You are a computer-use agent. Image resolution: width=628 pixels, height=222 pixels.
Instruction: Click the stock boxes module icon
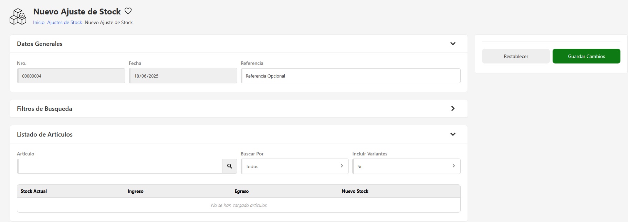point(18,16)
